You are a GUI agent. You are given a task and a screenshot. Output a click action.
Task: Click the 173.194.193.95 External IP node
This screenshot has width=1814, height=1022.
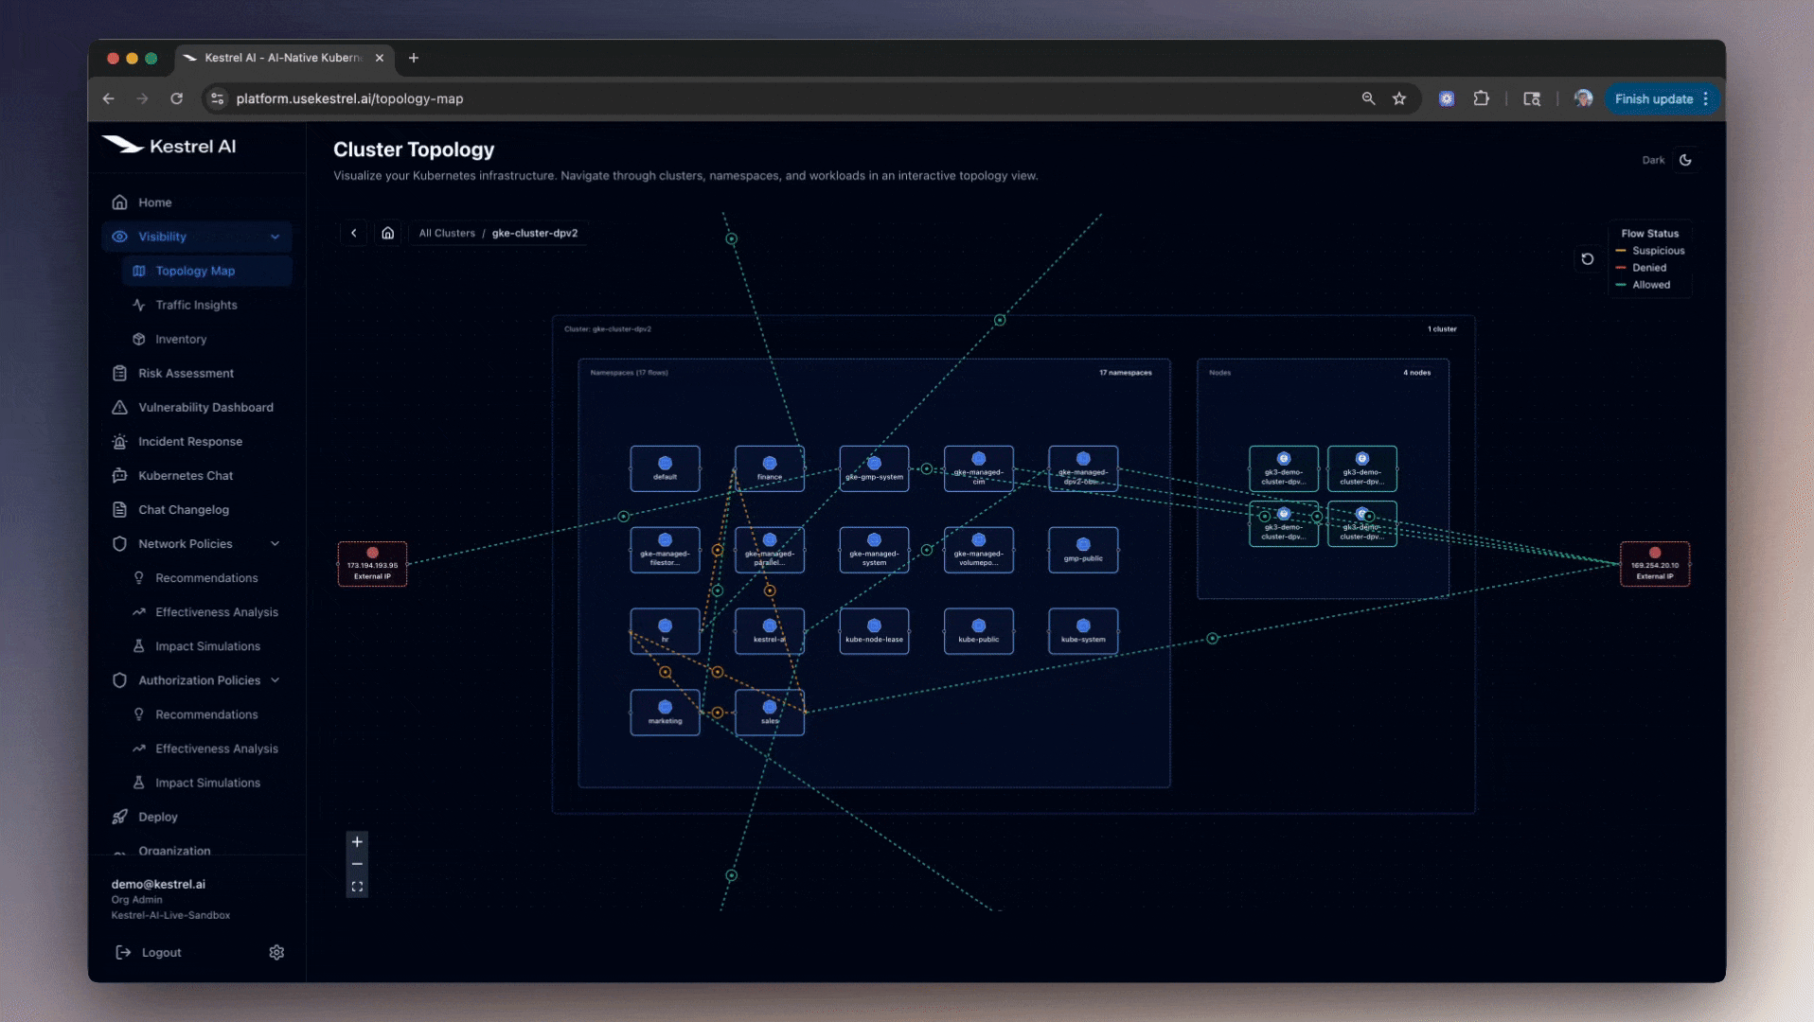click(372, 564)
